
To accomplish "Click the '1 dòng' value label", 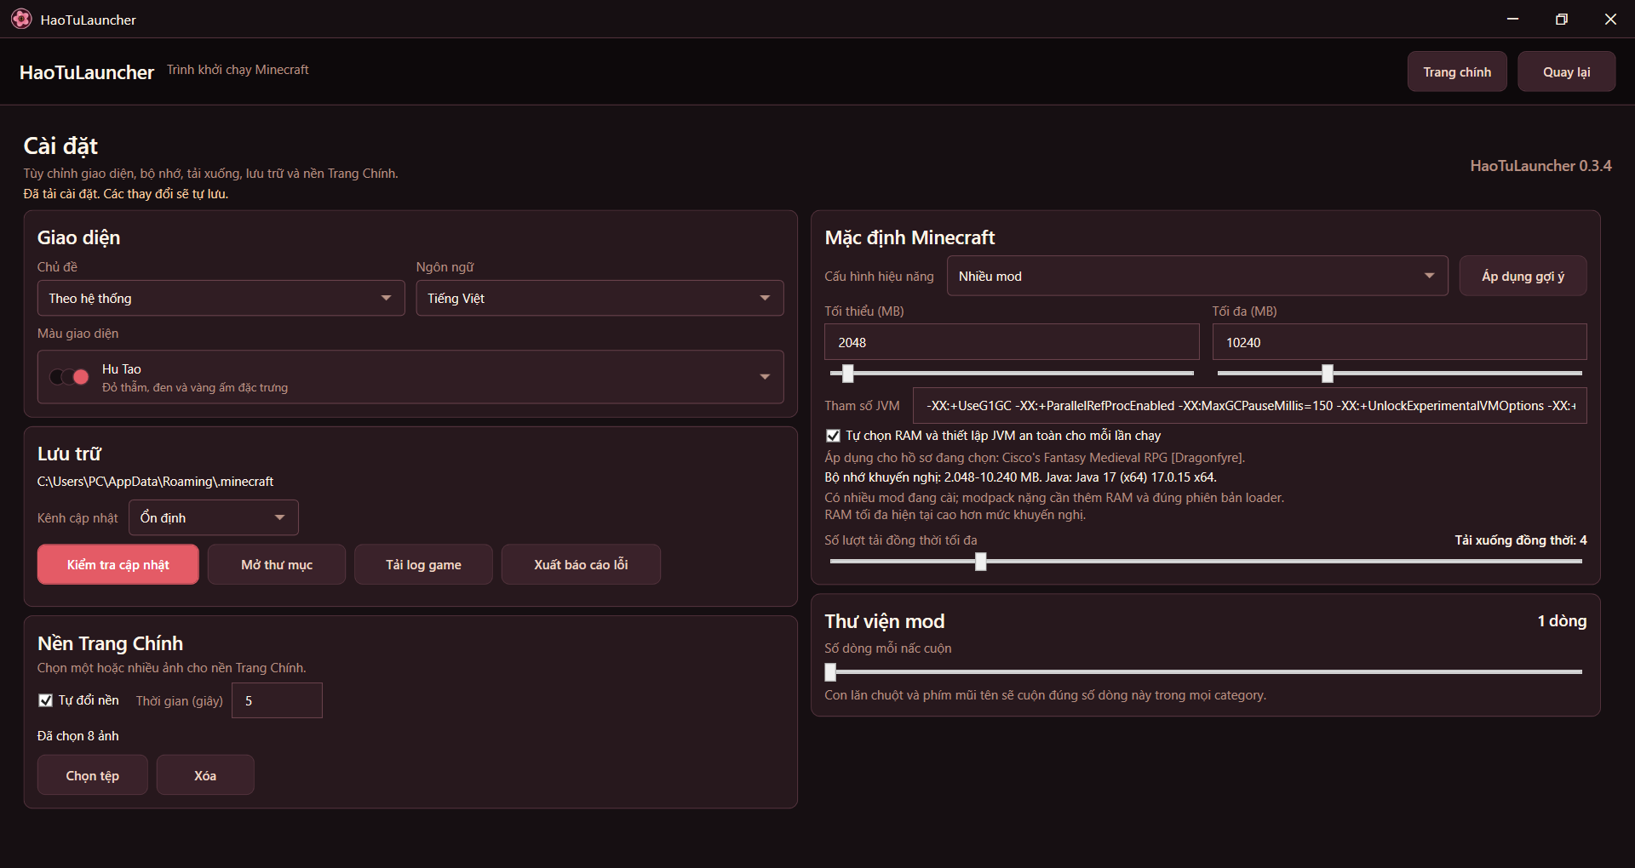I will click(1562, 620).
